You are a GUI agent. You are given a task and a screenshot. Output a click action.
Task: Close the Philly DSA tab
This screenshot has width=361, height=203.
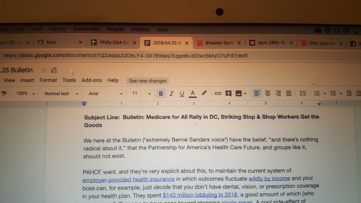[134, 43]
